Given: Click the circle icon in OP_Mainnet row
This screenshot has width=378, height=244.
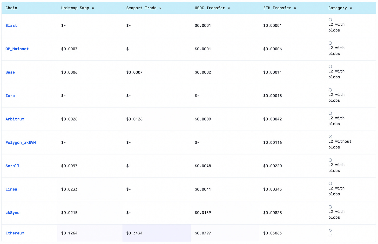Looking at the screenshot, I should 330,43.
